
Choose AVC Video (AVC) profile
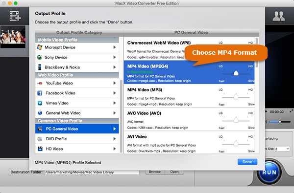(x=189, y=119)
